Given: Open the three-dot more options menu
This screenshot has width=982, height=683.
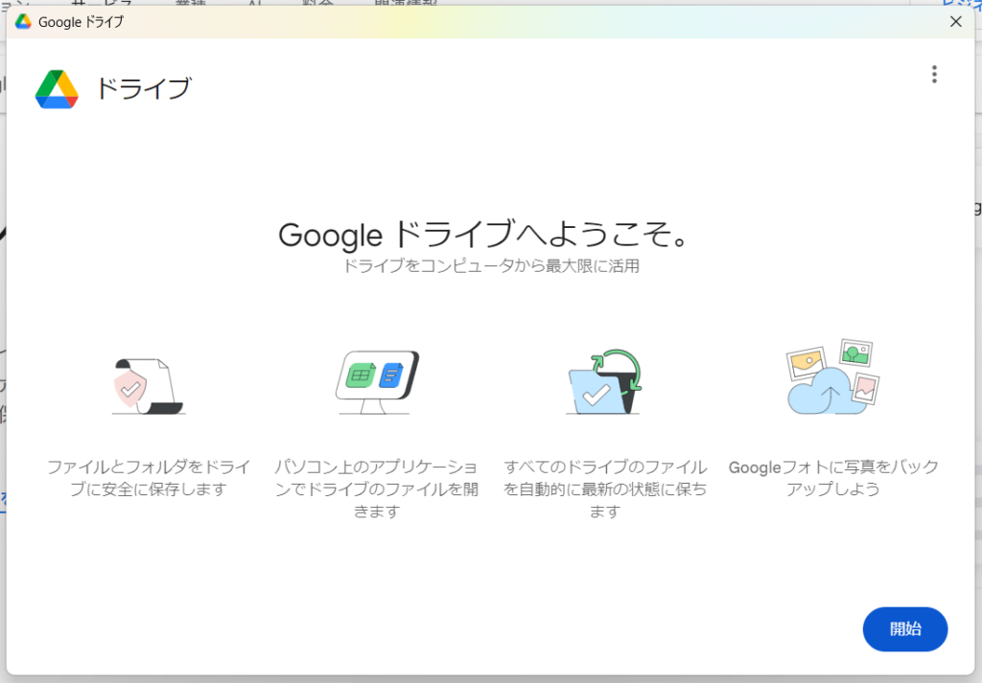Looking at the screenshot, I should tap(933, 75).
